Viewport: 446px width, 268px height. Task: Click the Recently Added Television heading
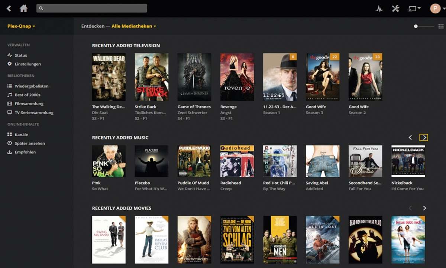[x=126, y=45]
